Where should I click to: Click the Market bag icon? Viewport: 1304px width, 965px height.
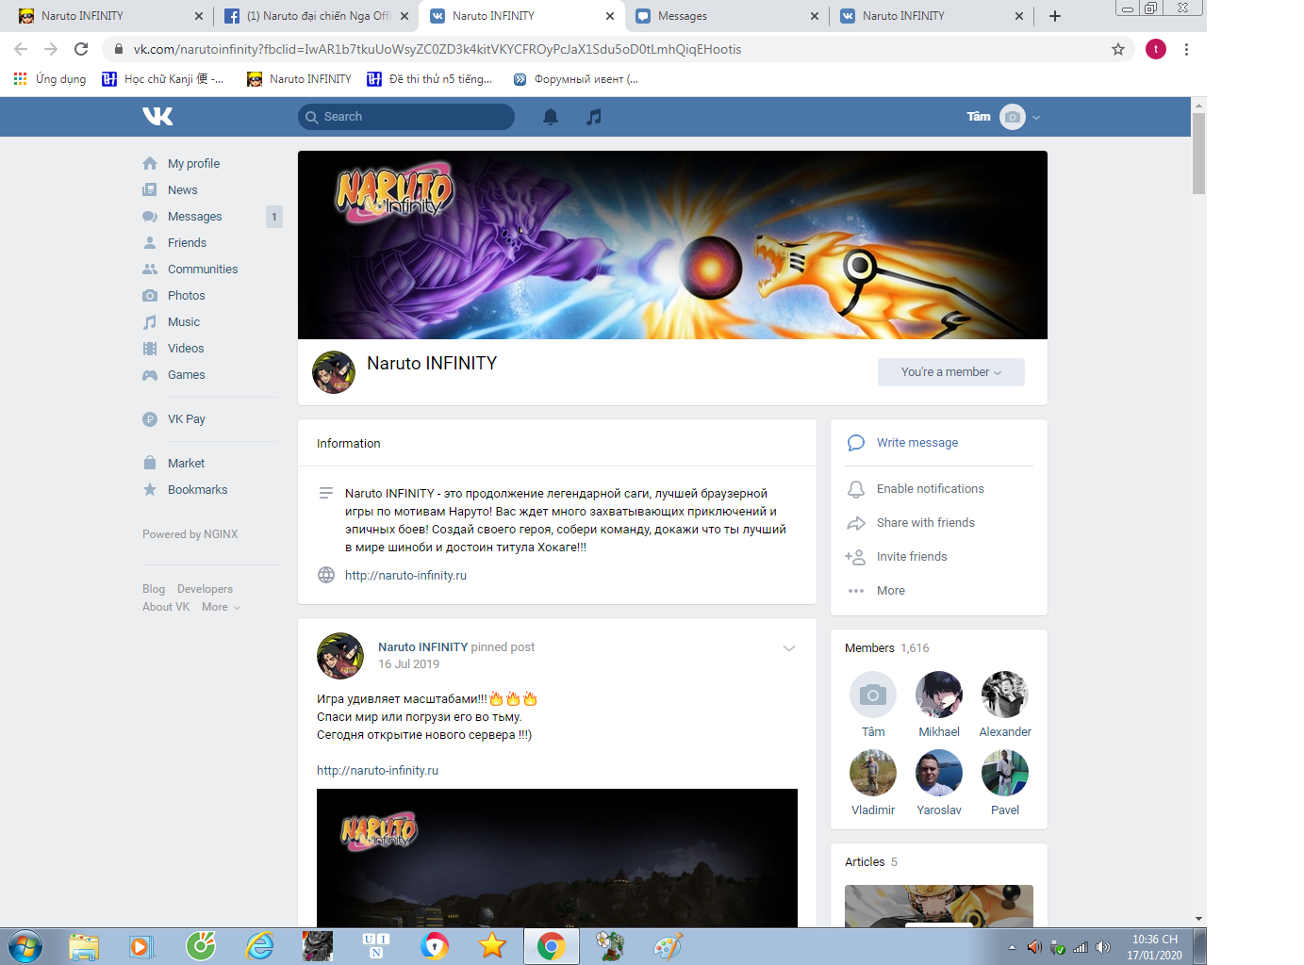tap(150, 463)
